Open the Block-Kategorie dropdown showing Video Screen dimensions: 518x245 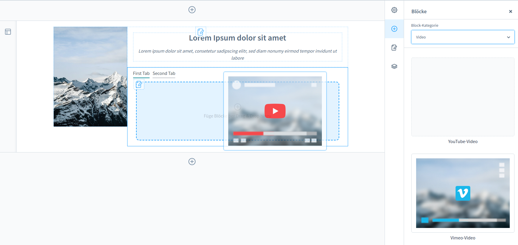[x=463, y=37]
